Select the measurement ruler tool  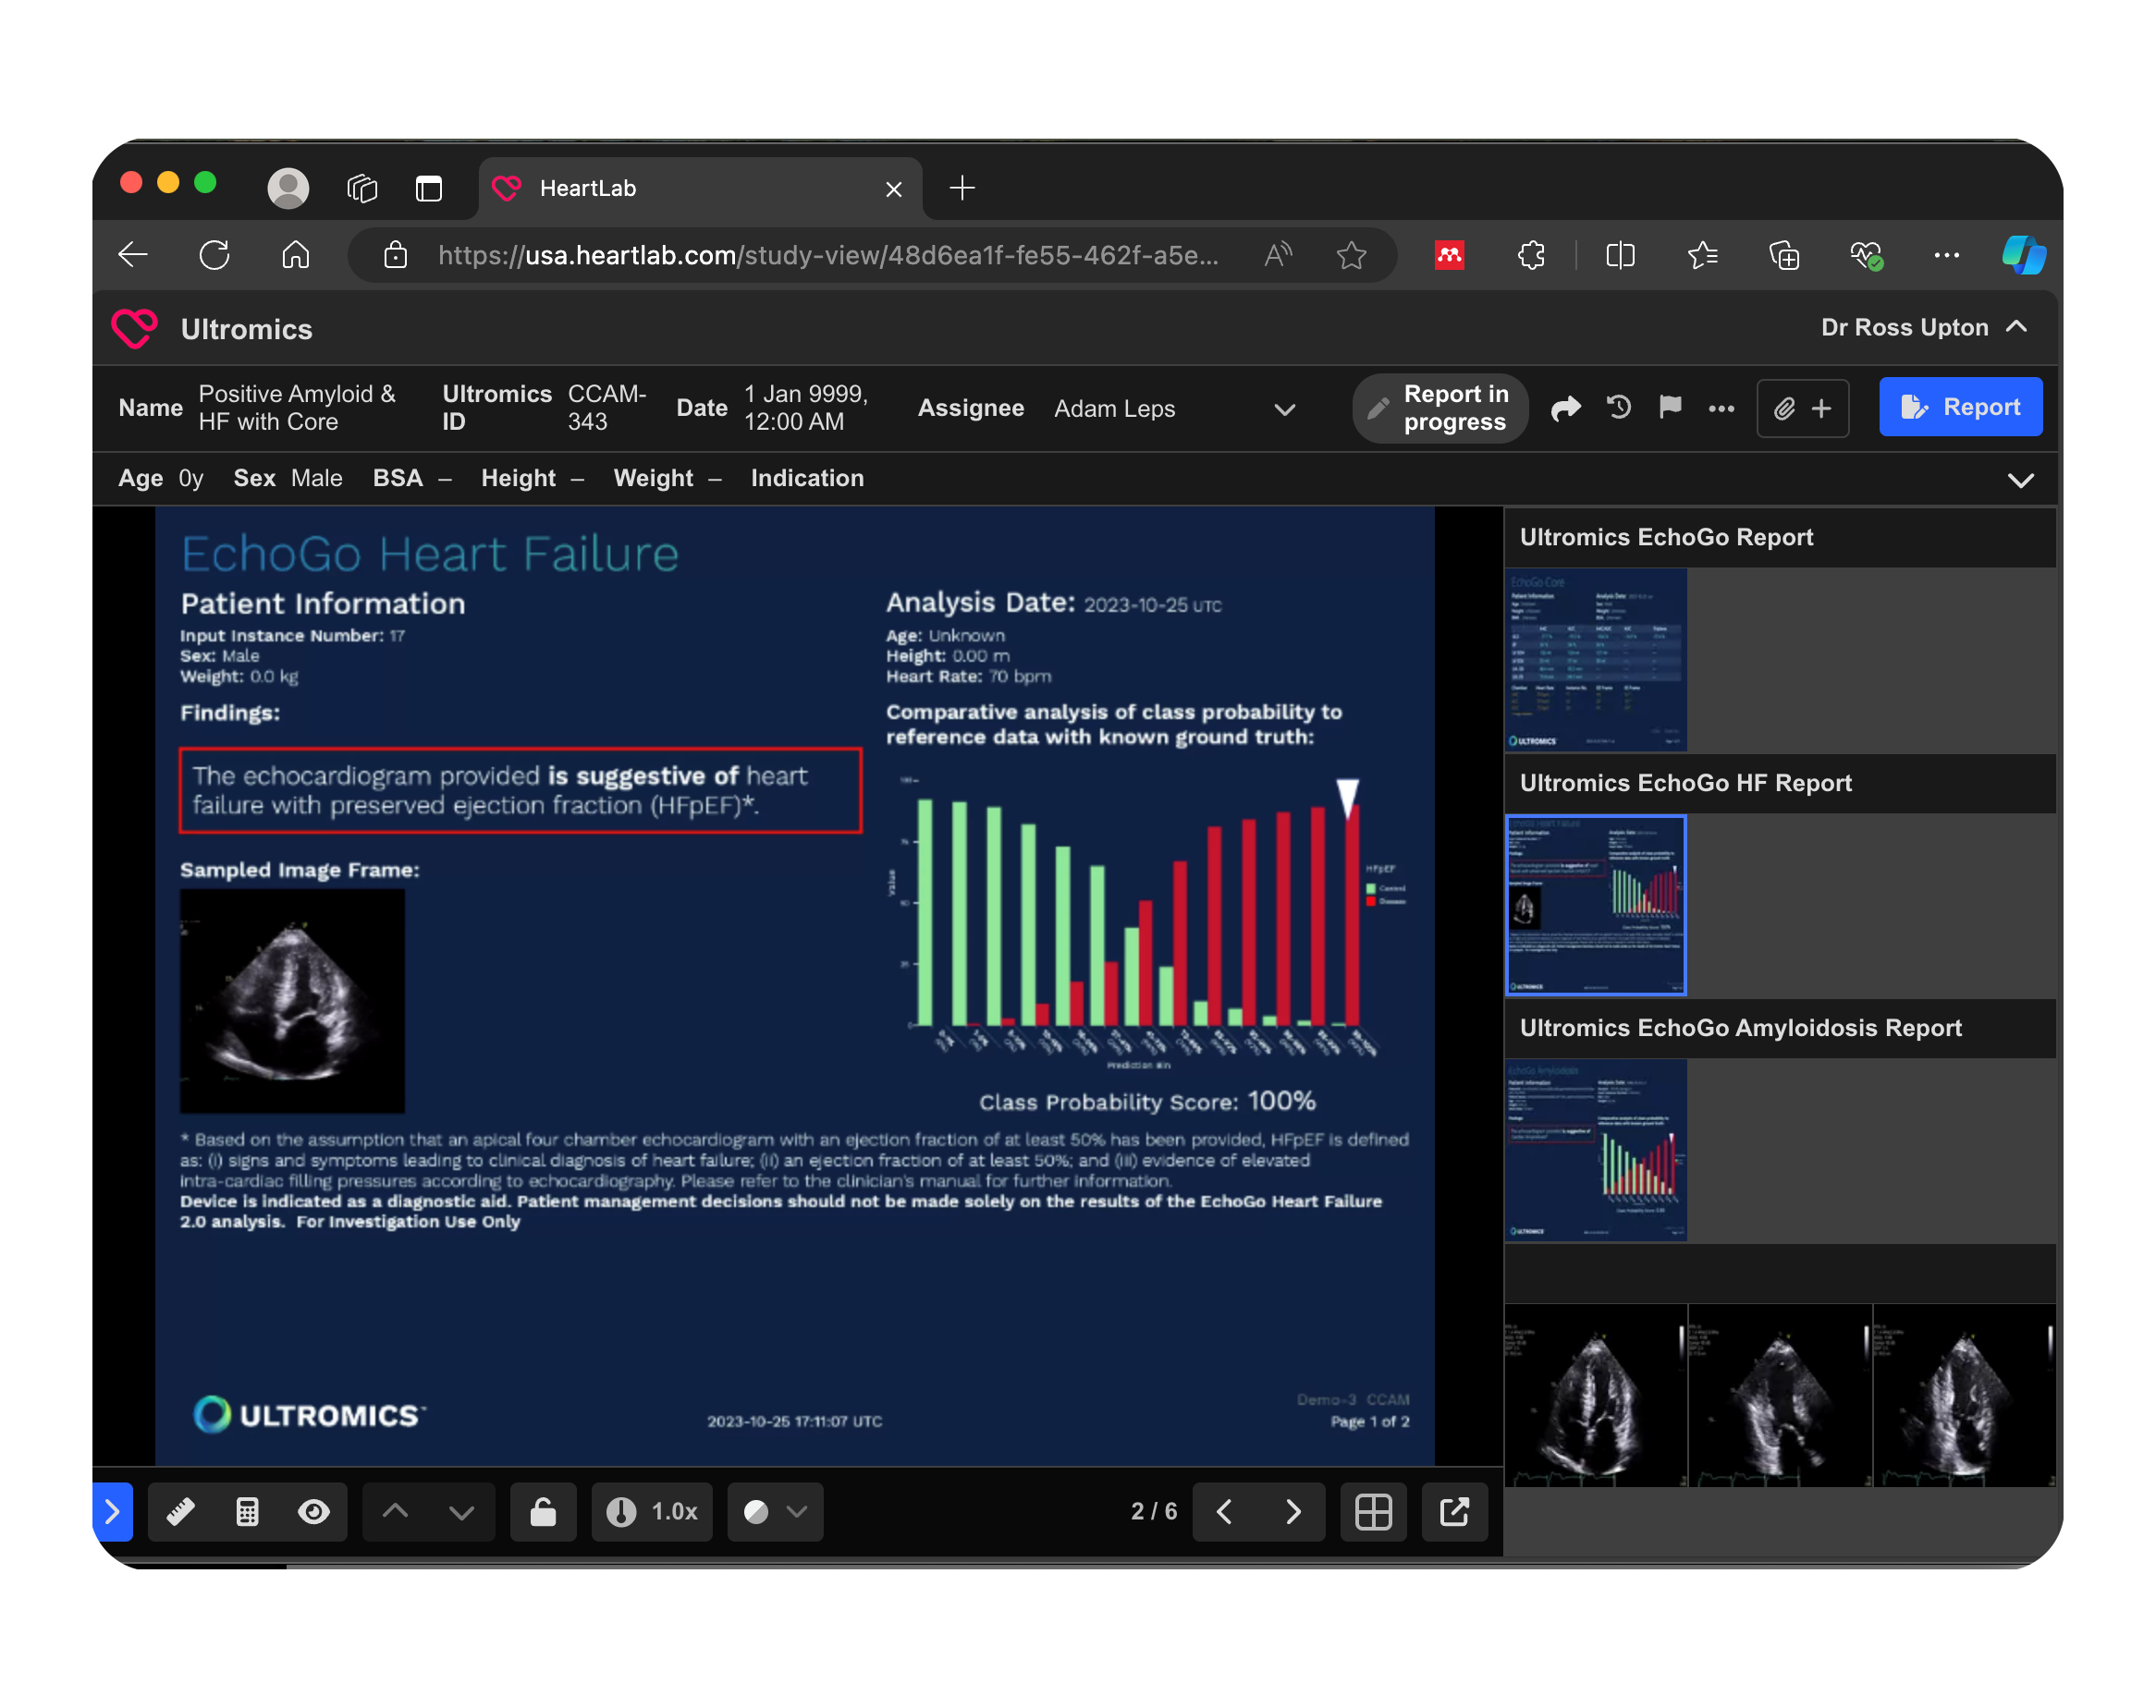181,1512
